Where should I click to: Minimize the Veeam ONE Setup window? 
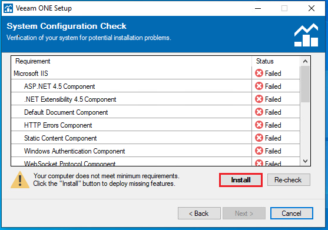258,8
